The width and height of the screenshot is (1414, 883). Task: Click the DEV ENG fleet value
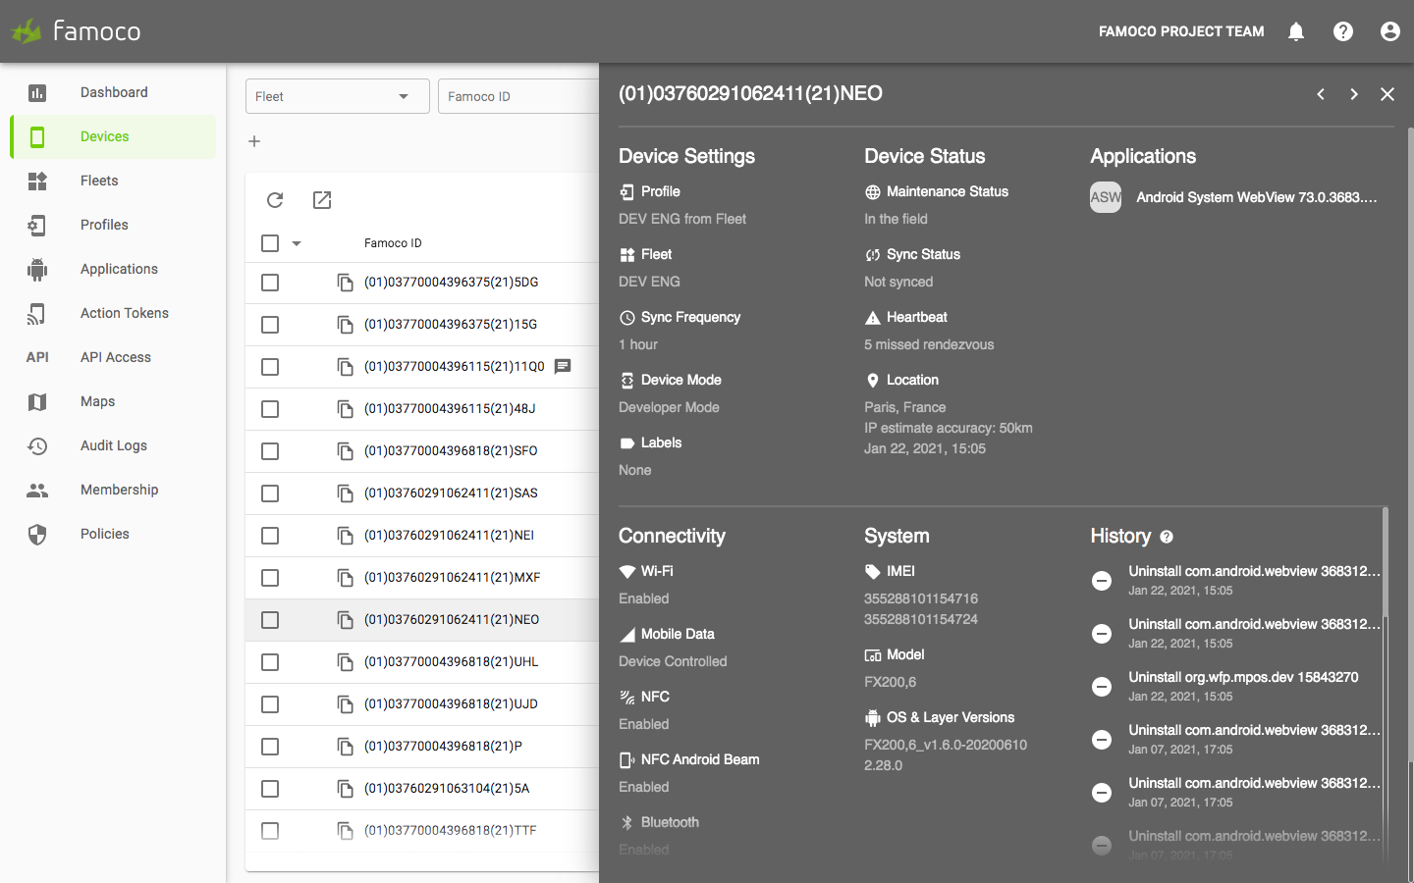coord(649,282)
